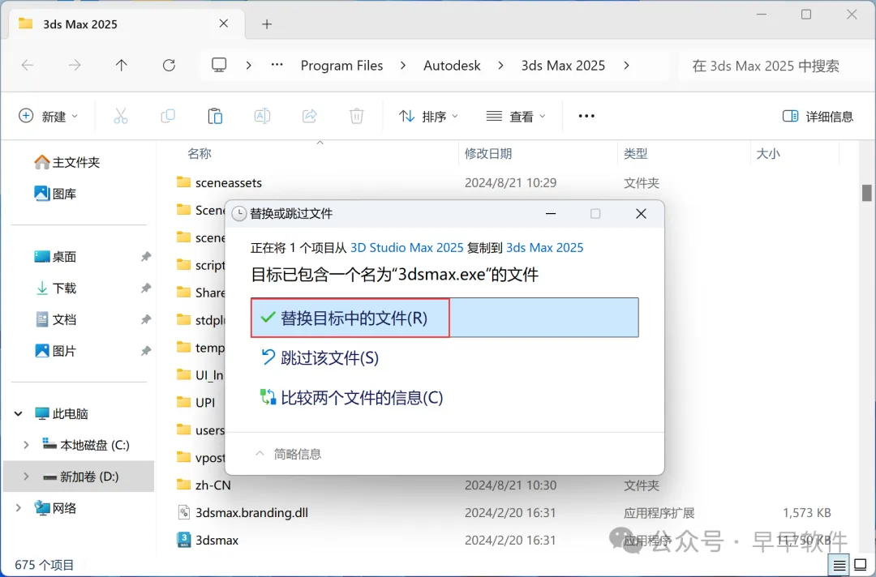Unpin 桌面 using its pin icon
The width and height of the screenshot is (876, 577).
145,257
